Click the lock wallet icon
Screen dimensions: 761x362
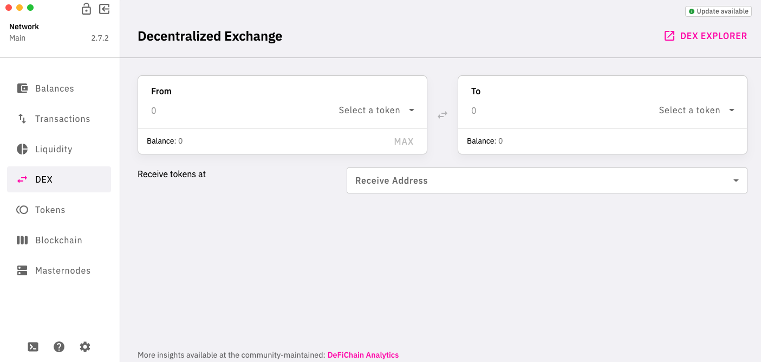coord(86,9)
